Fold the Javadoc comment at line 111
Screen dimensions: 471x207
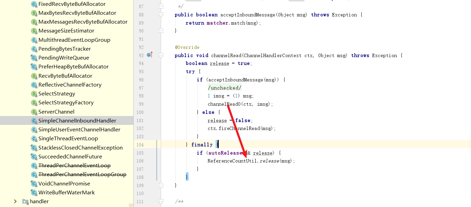coord(161,202)
